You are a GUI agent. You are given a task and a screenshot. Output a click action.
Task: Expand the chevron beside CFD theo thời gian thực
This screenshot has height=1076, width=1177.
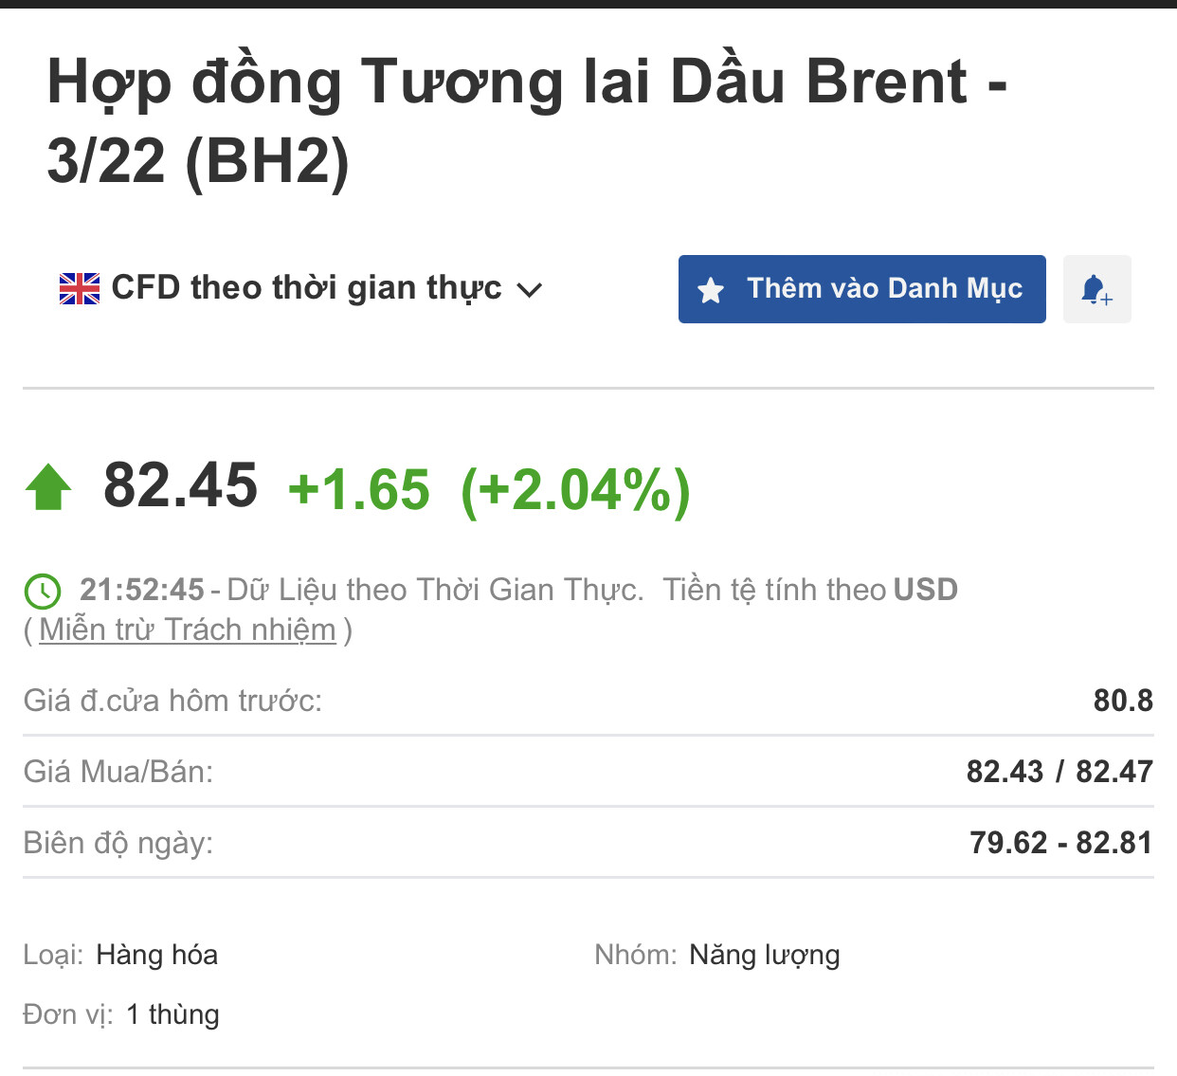[x=530, y=290]
